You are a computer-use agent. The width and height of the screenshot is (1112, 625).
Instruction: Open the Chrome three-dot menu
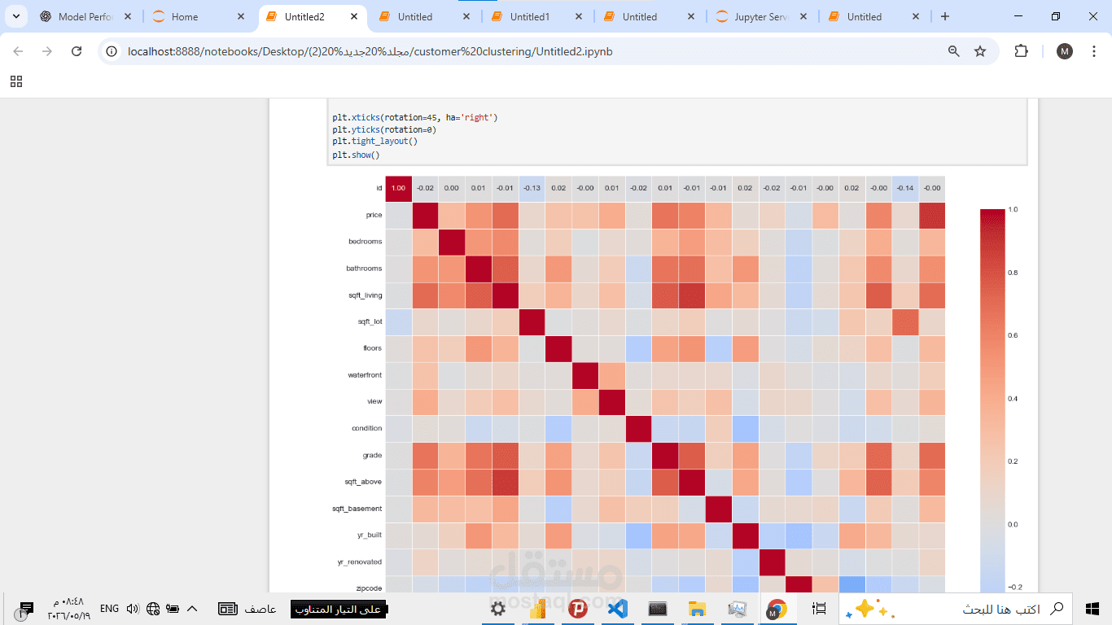pyautogui.click(x=1092, y=51)
